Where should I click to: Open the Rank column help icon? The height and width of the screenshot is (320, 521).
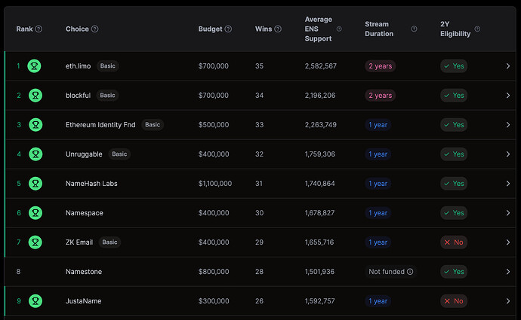click(x=39, y=29)
